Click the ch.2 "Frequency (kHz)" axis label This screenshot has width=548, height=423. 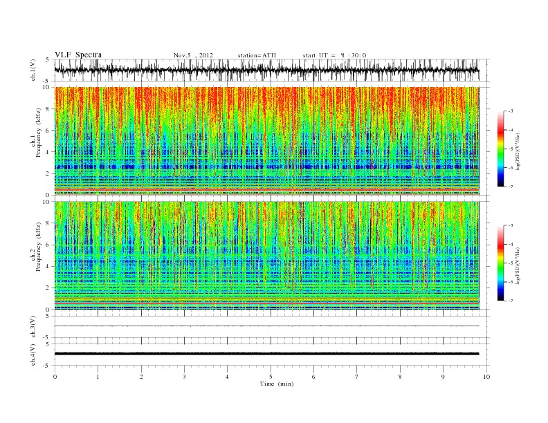39,246
